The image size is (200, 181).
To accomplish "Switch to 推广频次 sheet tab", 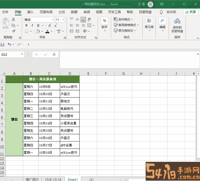I will tap(32, 179).
